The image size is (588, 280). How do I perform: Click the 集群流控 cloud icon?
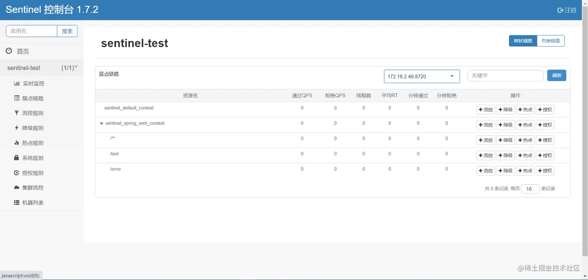point(17,188)
